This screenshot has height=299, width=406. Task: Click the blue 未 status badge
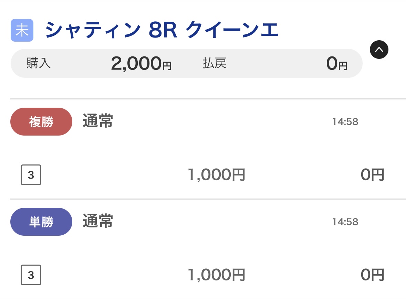coord(22,30)
